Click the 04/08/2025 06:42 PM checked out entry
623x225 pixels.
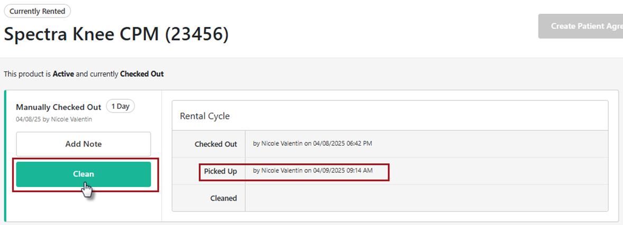[313, 143]
